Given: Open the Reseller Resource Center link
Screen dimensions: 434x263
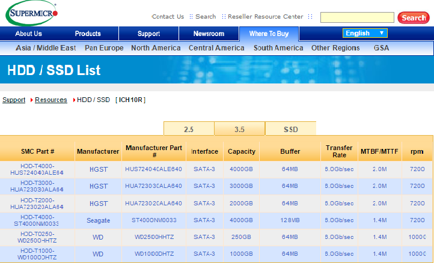Looking at the screenshot, I should [266, 17].
